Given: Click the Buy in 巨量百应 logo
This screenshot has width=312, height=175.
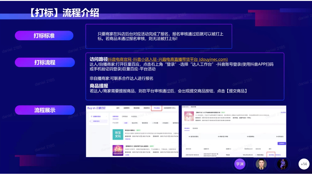Looking at the screenshot, I should coord(96,108).
